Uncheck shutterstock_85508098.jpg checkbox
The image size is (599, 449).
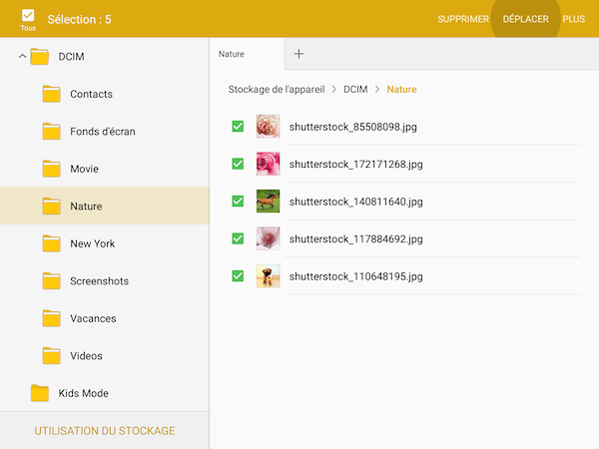point(238,126)
